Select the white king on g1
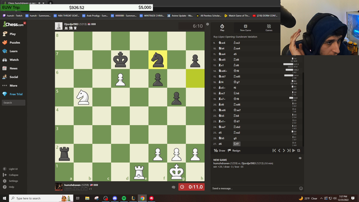This screenshot has height=202, width=359. point(176,172)
